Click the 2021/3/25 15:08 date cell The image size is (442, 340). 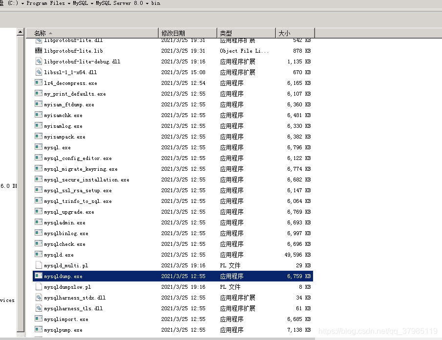(x=183, y=72)
